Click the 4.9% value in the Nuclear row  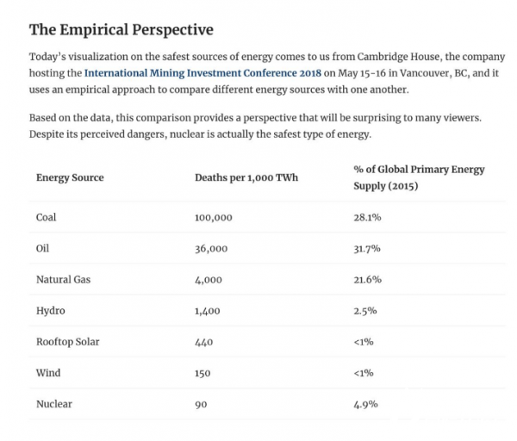coord(365,404)
